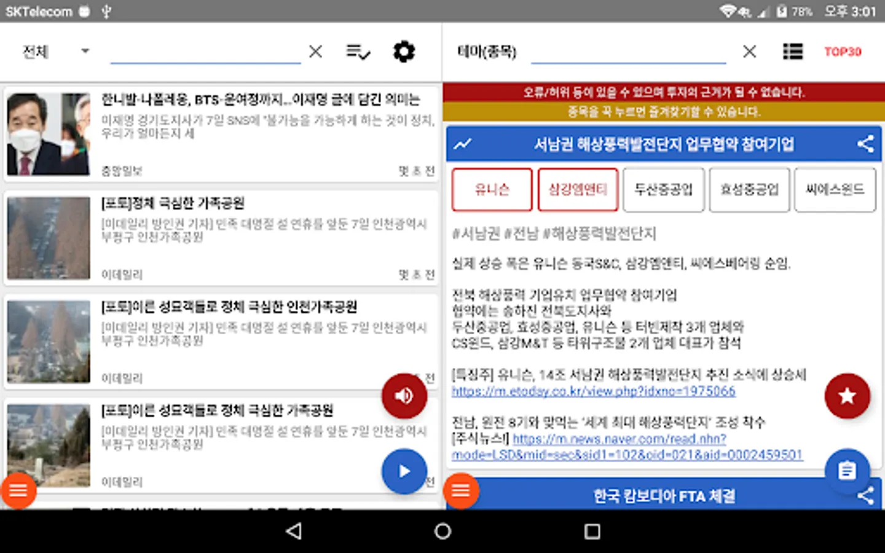Viewport: 885px width, 553px height.
Task: Clear the theme search field
Action: (x=749, y=52)
